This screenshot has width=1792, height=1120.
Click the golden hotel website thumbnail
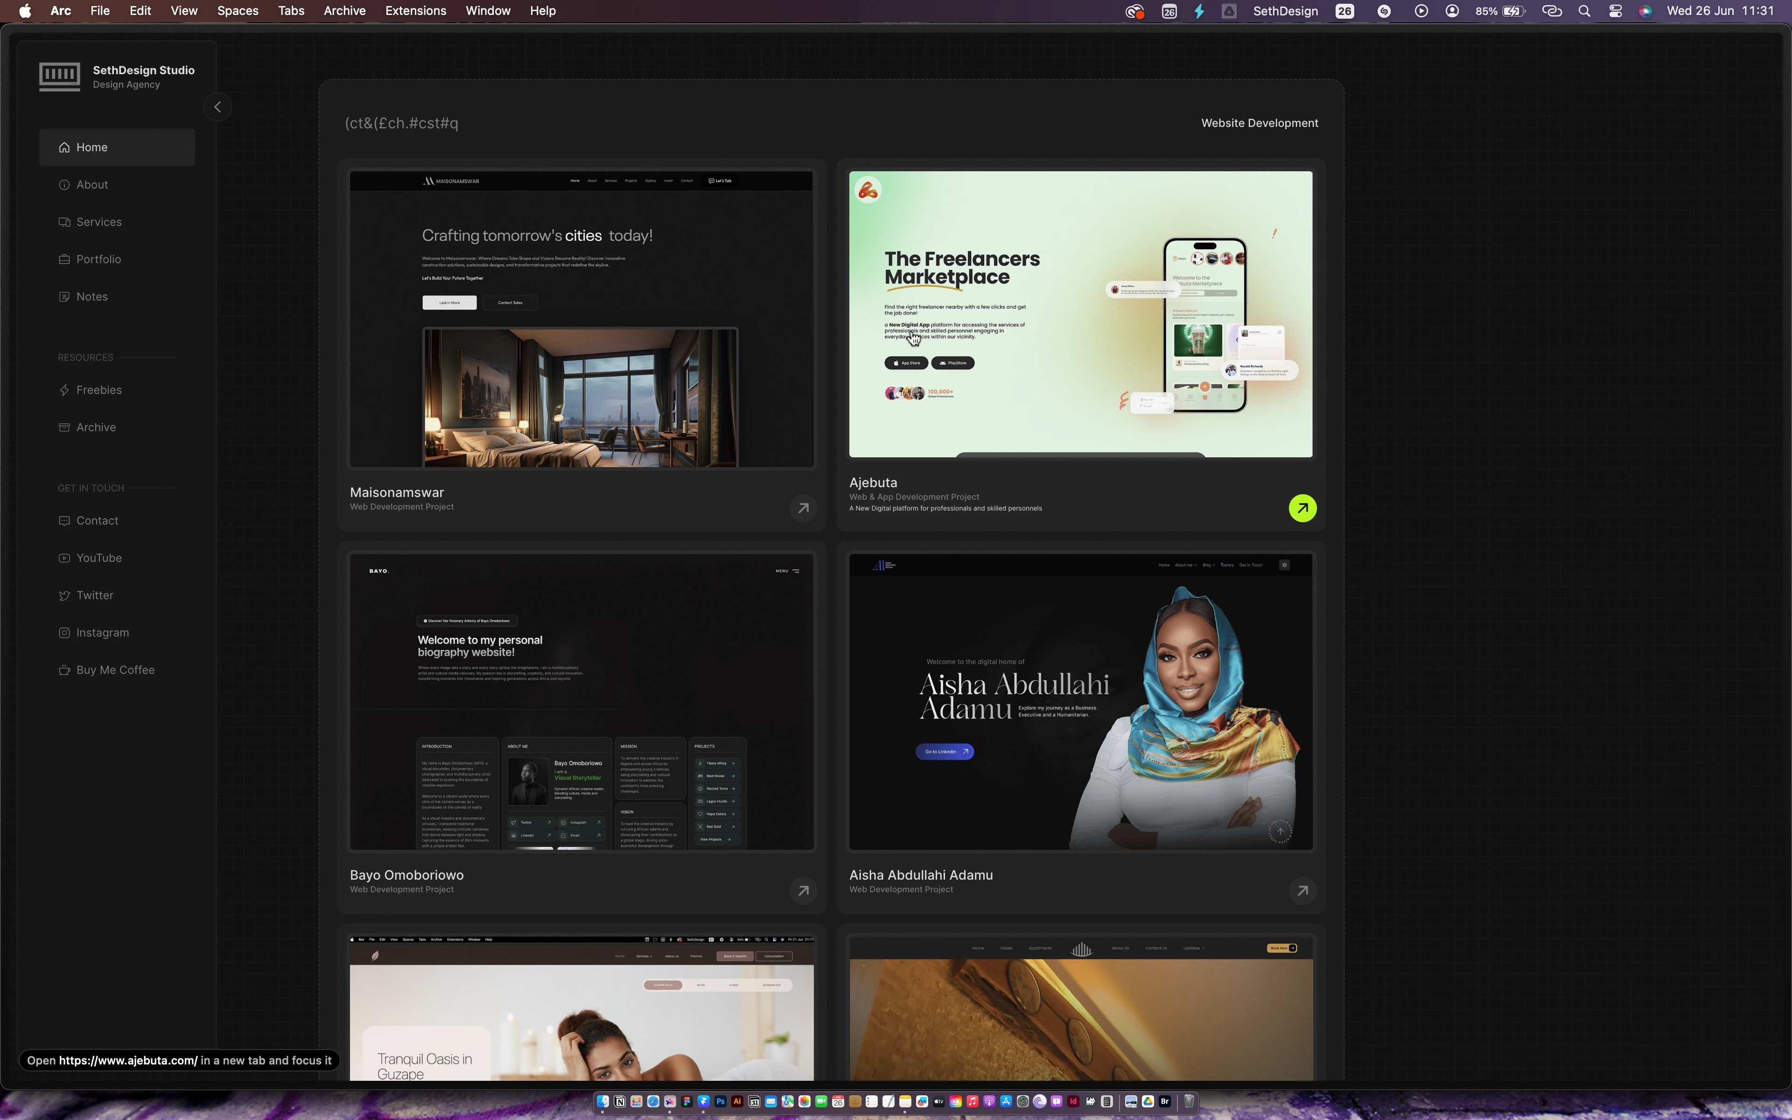pyautogui.click(x=1080, y=1008)
